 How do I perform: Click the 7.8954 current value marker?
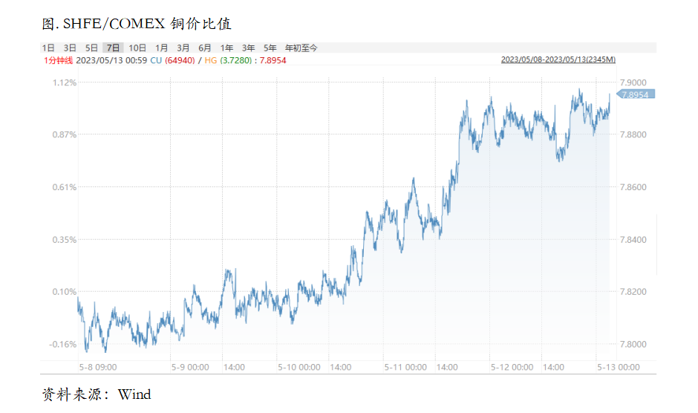tap(635, 94)
